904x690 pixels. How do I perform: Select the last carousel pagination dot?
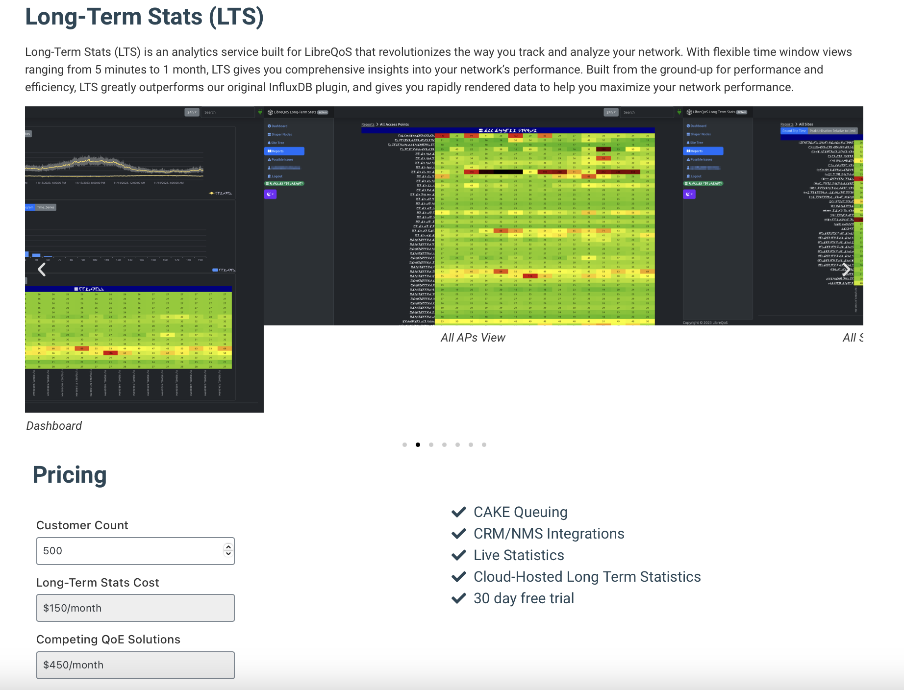pyautogui.click(x=484, y=445)
